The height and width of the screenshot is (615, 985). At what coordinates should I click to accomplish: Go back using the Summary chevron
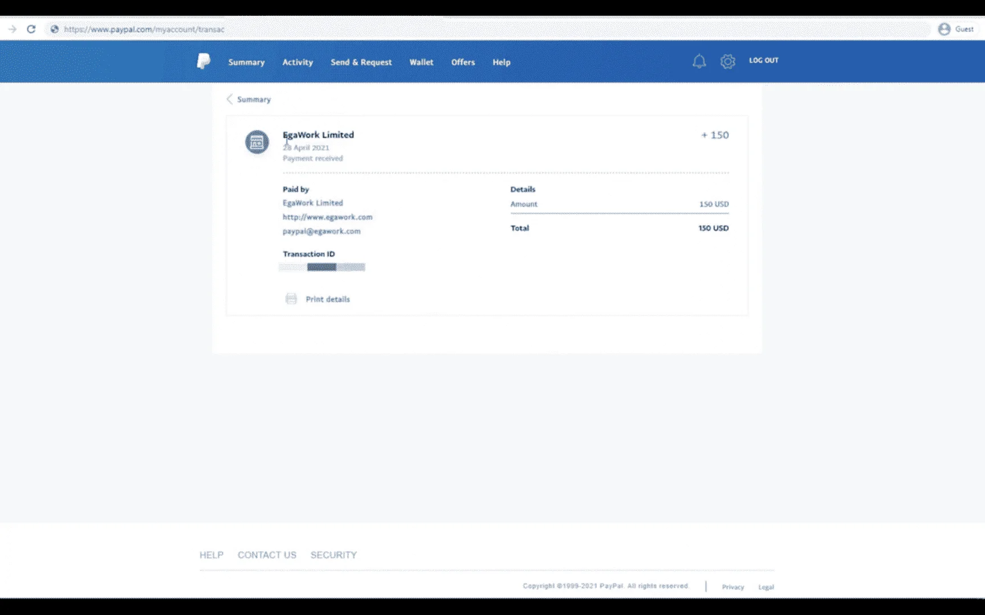coord(230,99)
